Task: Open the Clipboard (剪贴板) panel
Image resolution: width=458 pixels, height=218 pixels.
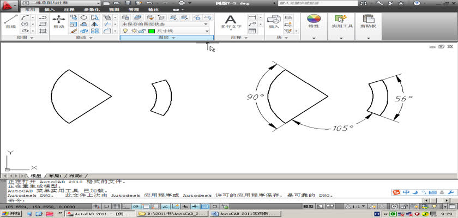Action: (369, 22)
